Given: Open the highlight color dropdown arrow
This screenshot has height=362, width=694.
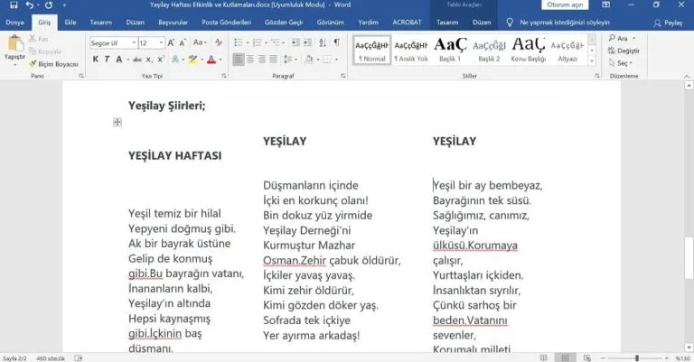Looking at the screenshot, I should (x=202, y=60).
